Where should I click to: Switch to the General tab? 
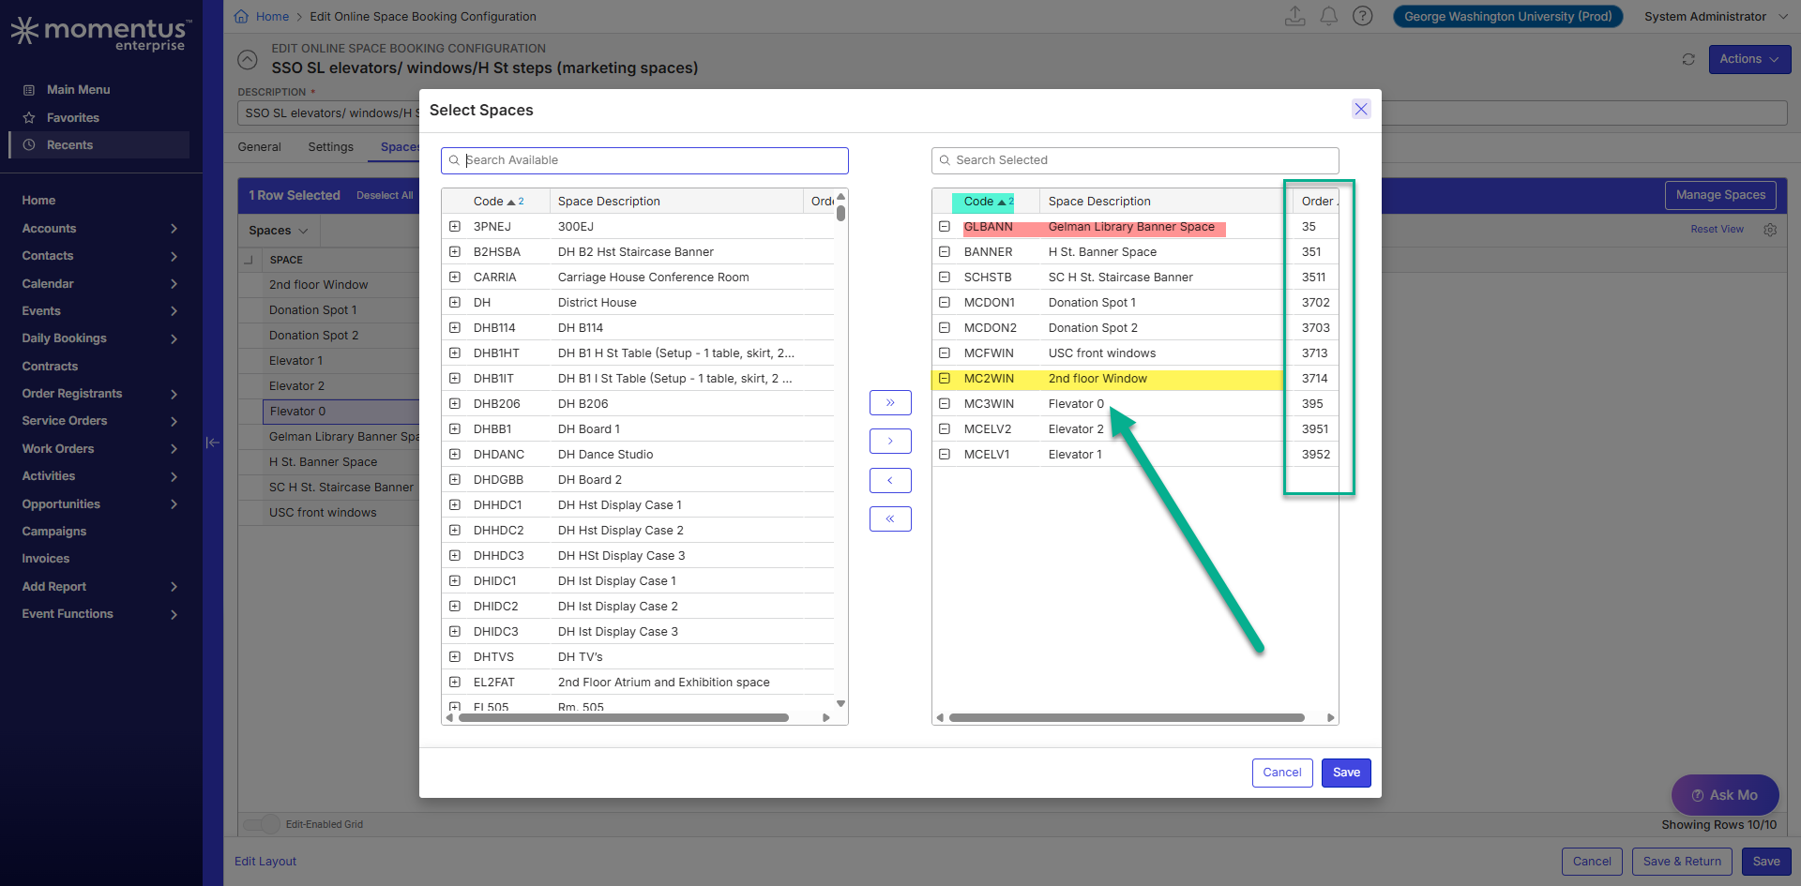(259, 147)
